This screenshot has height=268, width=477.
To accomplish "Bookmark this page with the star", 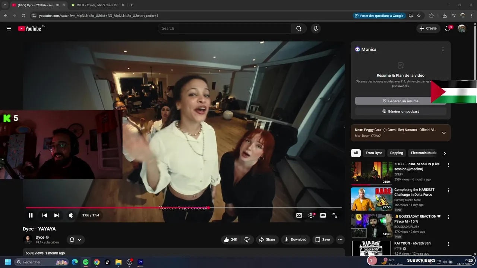I will coord(419,16).
